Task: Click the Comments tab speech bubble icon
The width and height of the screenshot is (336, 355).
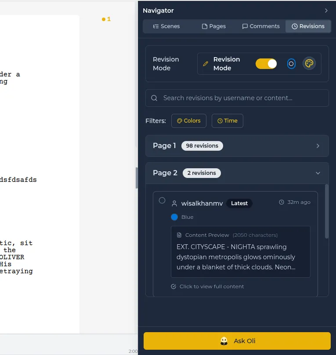Action: click(245, 26)
